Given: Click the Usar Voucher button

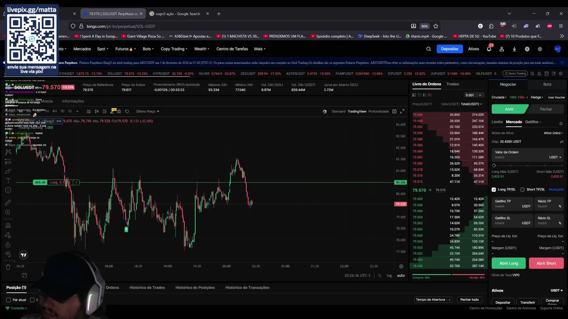Looking at the screenshot, I should point(556,97).
